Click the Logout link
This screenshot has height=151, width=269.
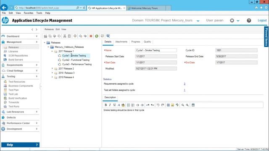pyautogui.click(x=262, y=21)
